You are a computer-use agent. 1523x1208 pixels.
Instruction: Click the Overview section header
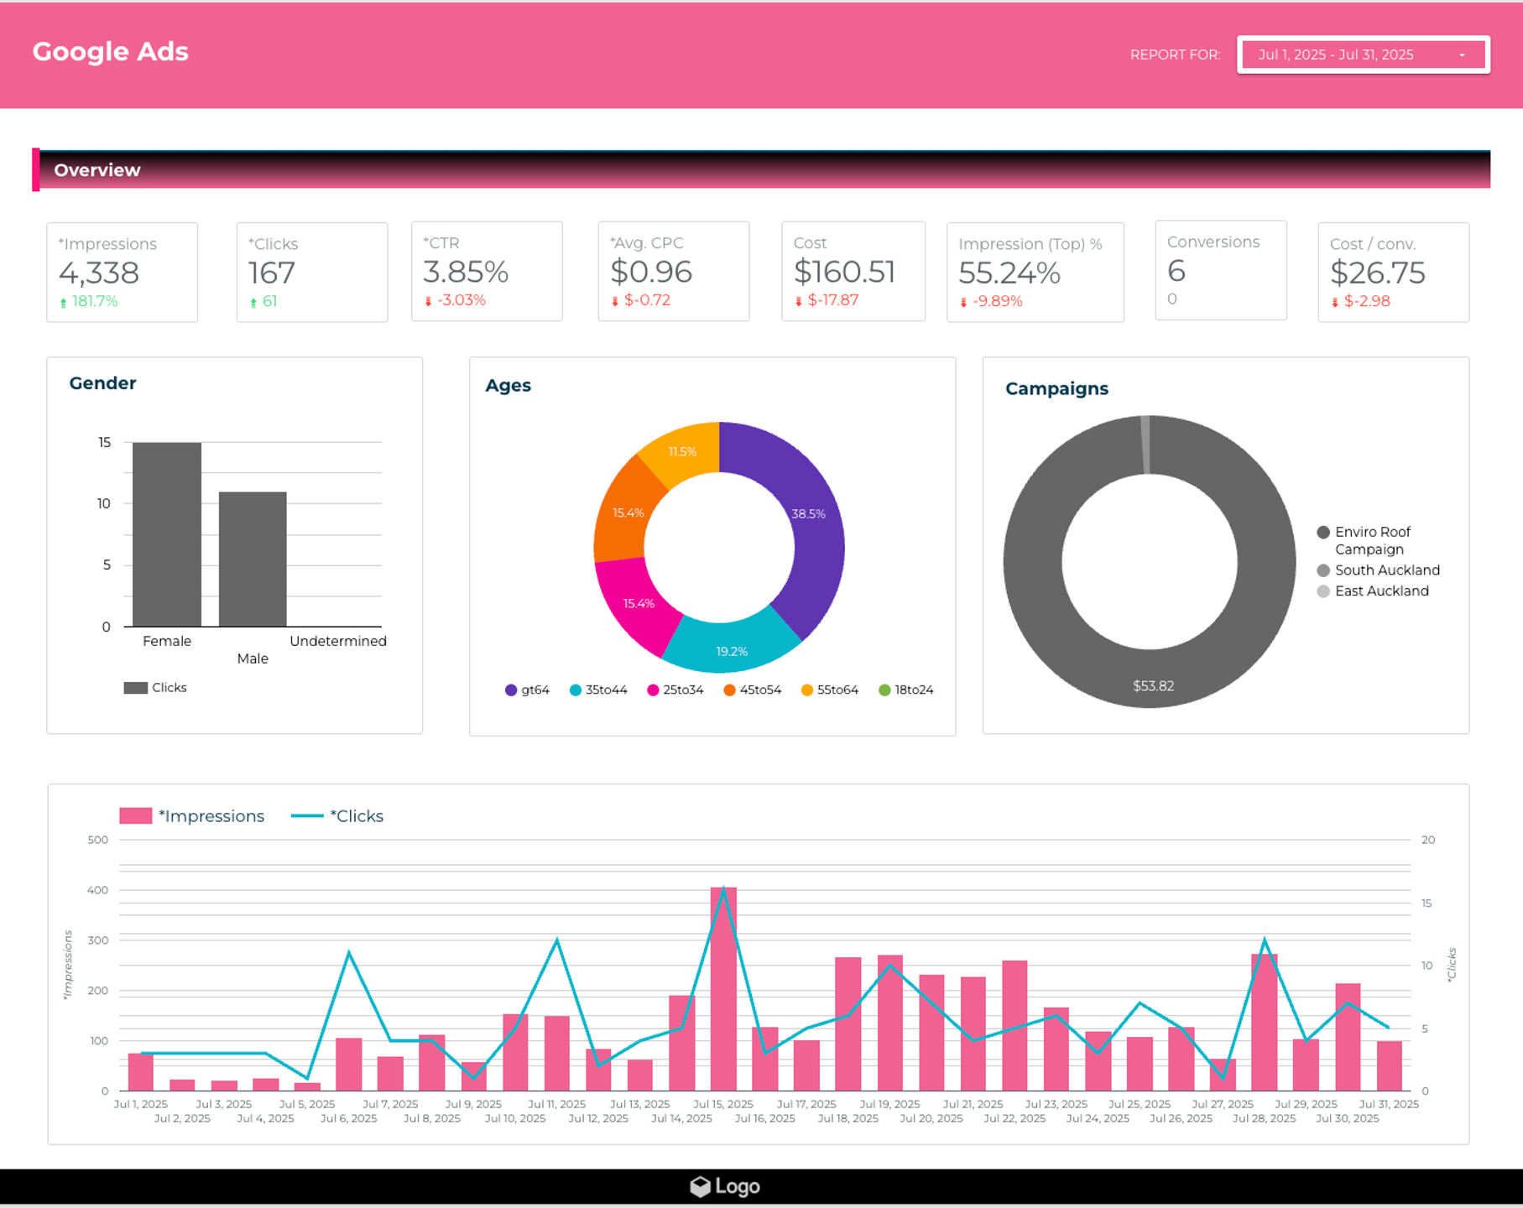[761, 170]
